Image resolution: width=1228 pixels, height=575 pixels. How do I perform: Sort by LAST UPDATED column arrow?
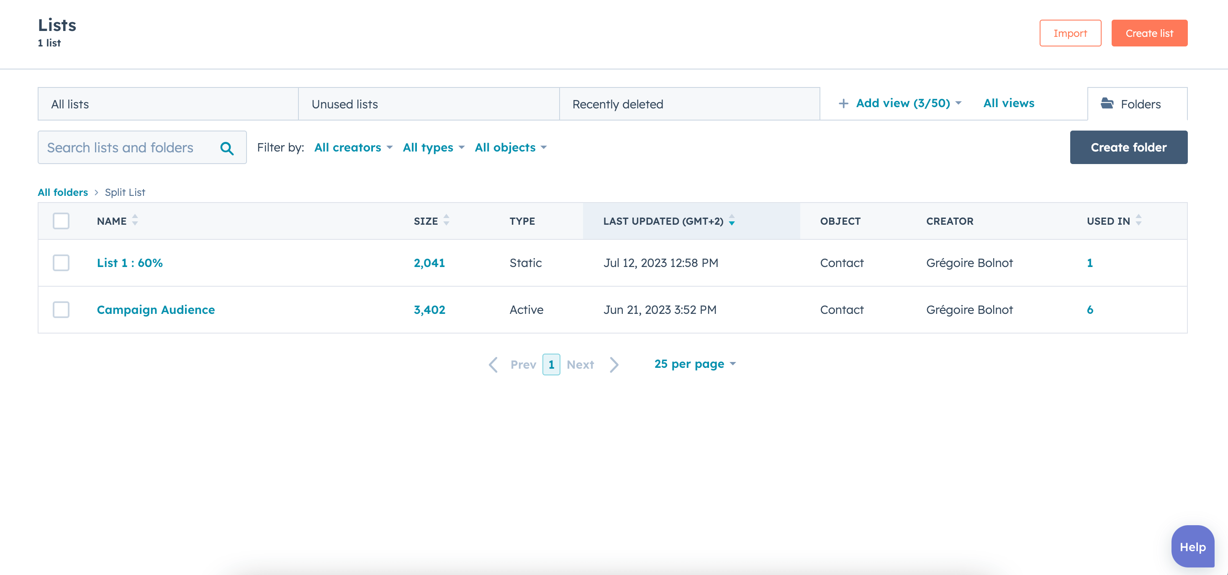732,220
